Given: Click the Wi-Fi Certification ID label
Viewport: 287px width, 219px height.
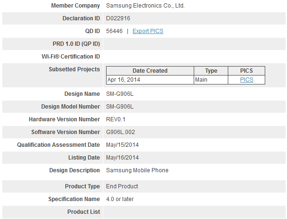Looking at the screenshot, I should point(71,57).
